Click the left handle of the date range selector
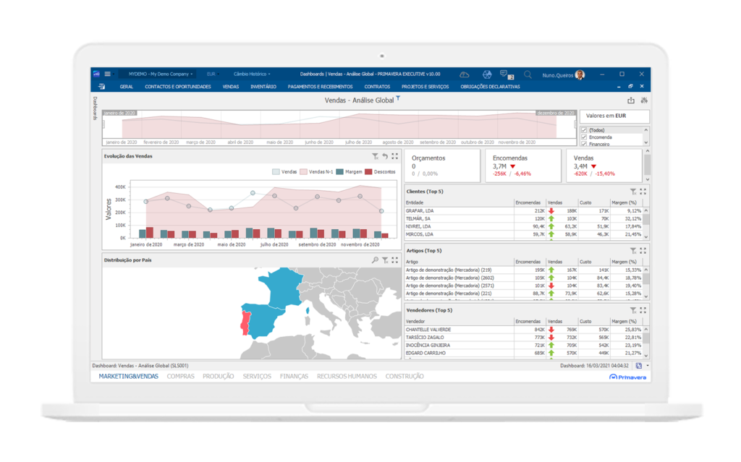Image resolution: width=741 pixels, height=462 pixels. click(x=103, y=124)
